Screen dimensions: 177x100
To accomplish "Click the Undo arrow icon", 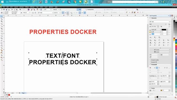I will pyautogui.click(x=20, y=10).
